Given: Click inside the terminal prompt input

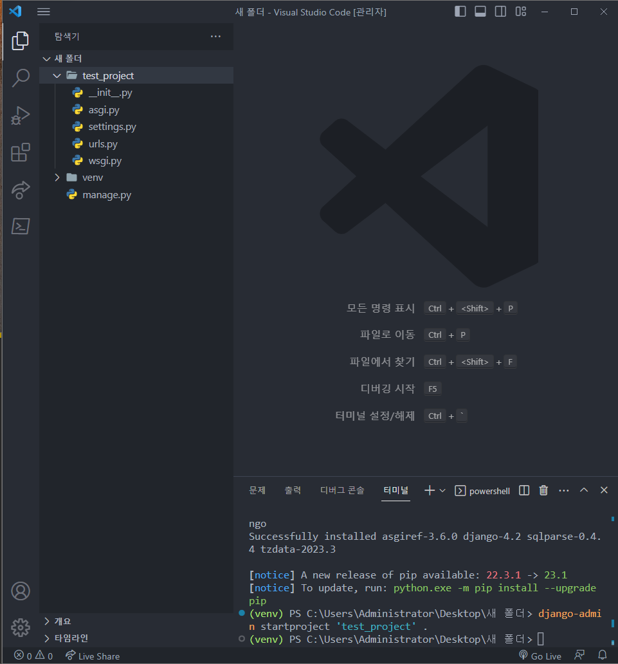Looking at the screenshot, I should click(x=541, y=639).
